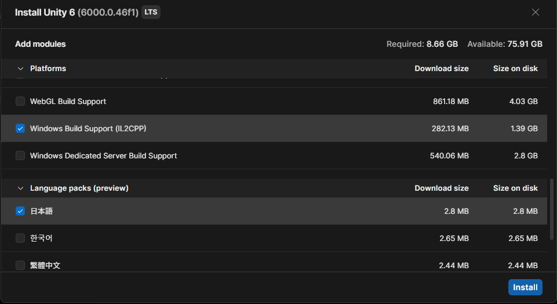Collapse the Language packs (preview) chevron
The height and width of the screenshot is (304, 557).
pos(21,188)
